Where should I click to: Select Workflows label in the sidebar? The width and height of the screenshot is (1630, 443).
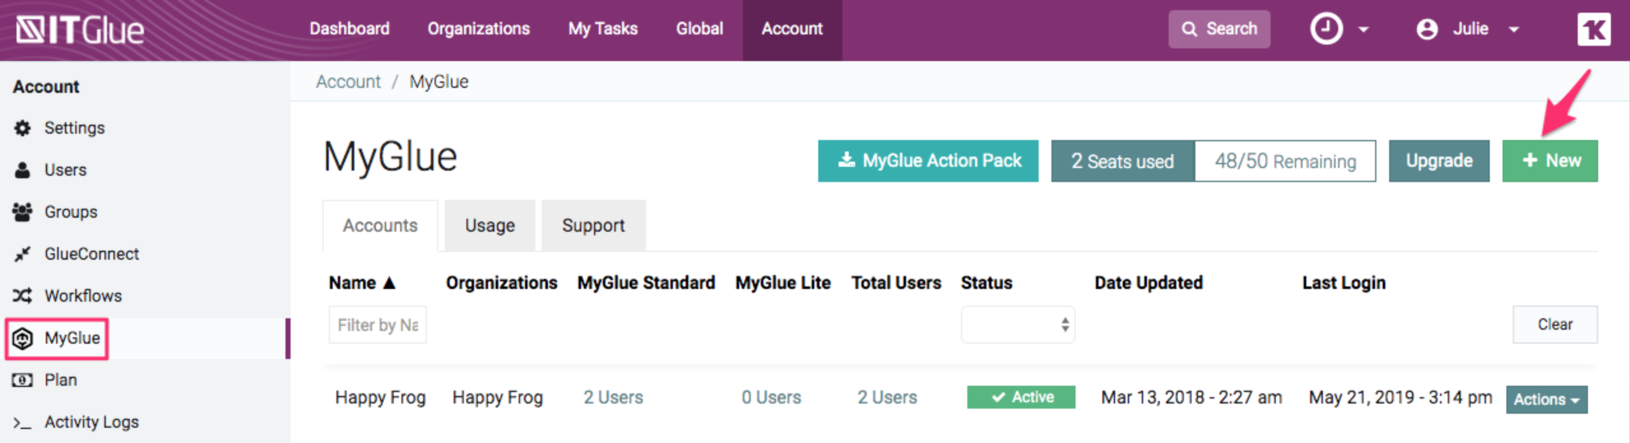tap(83, 296)
